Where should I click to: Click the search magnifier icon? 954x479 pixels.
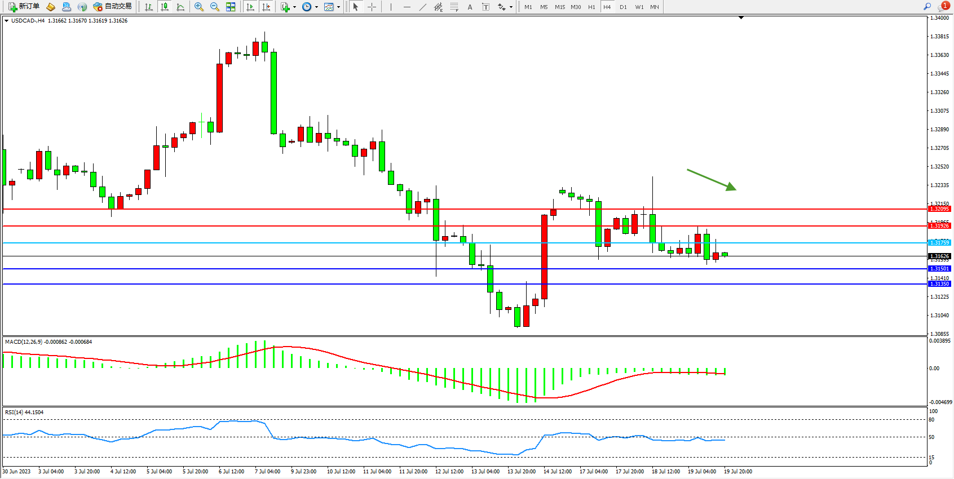click(x=927, y=7)
